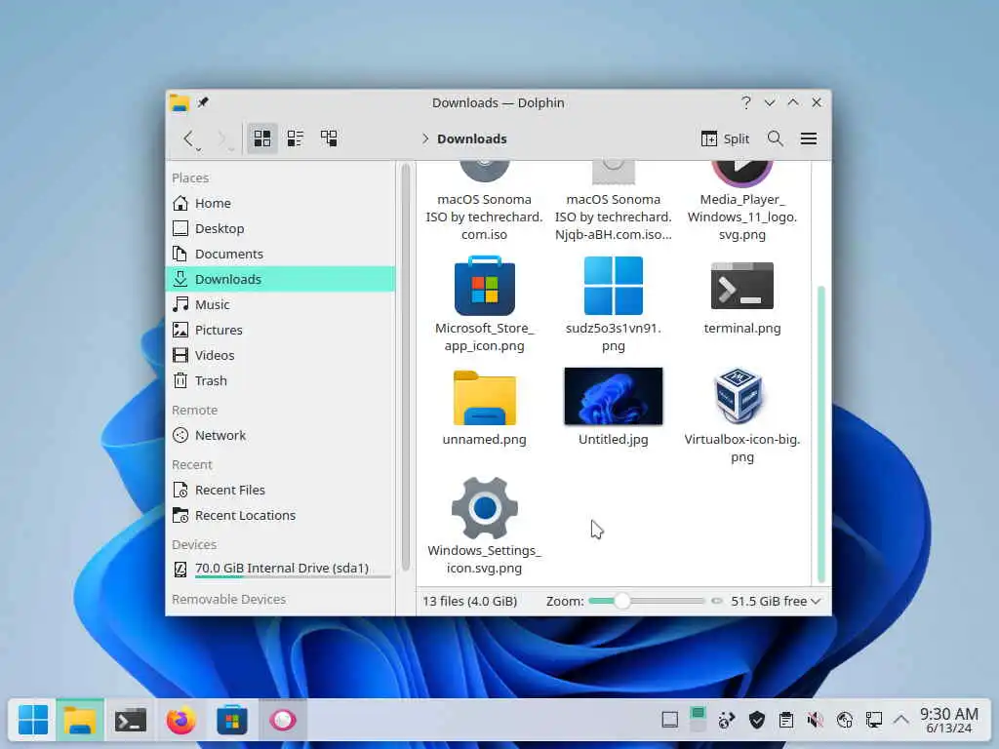
Task: Select Windows_Settings_icon.svg.png file
Action: 484,526
